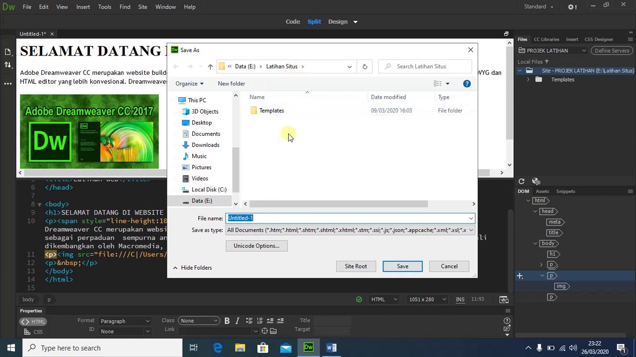636x357 pixels.
Task: Open Save As dialog help icon
Action: coord(467,84)
